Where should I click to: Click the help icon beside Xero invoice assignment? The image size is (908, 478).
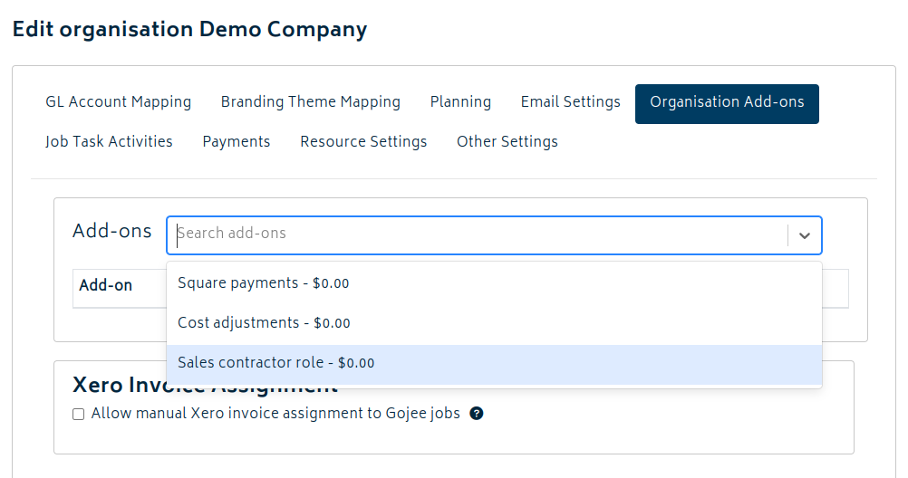point(477,414)
